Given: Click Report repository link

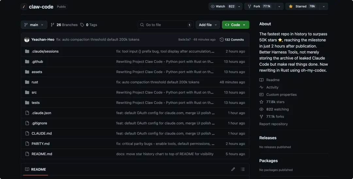Looking at the screenshot, I should coord(274,124).
